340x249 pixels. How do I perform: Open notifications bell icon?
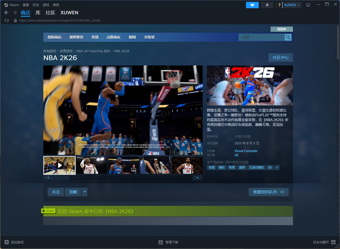[x=267, y=5]
